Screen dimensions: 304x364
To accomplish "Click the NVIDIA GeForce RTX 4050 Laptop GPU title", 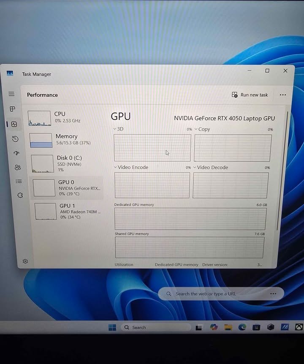I will coord(224,118).
